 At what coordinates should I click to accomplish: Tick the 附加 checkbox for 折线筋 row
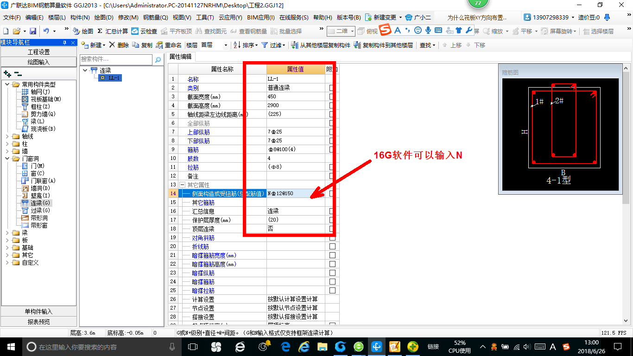click(x=332, y=247)
